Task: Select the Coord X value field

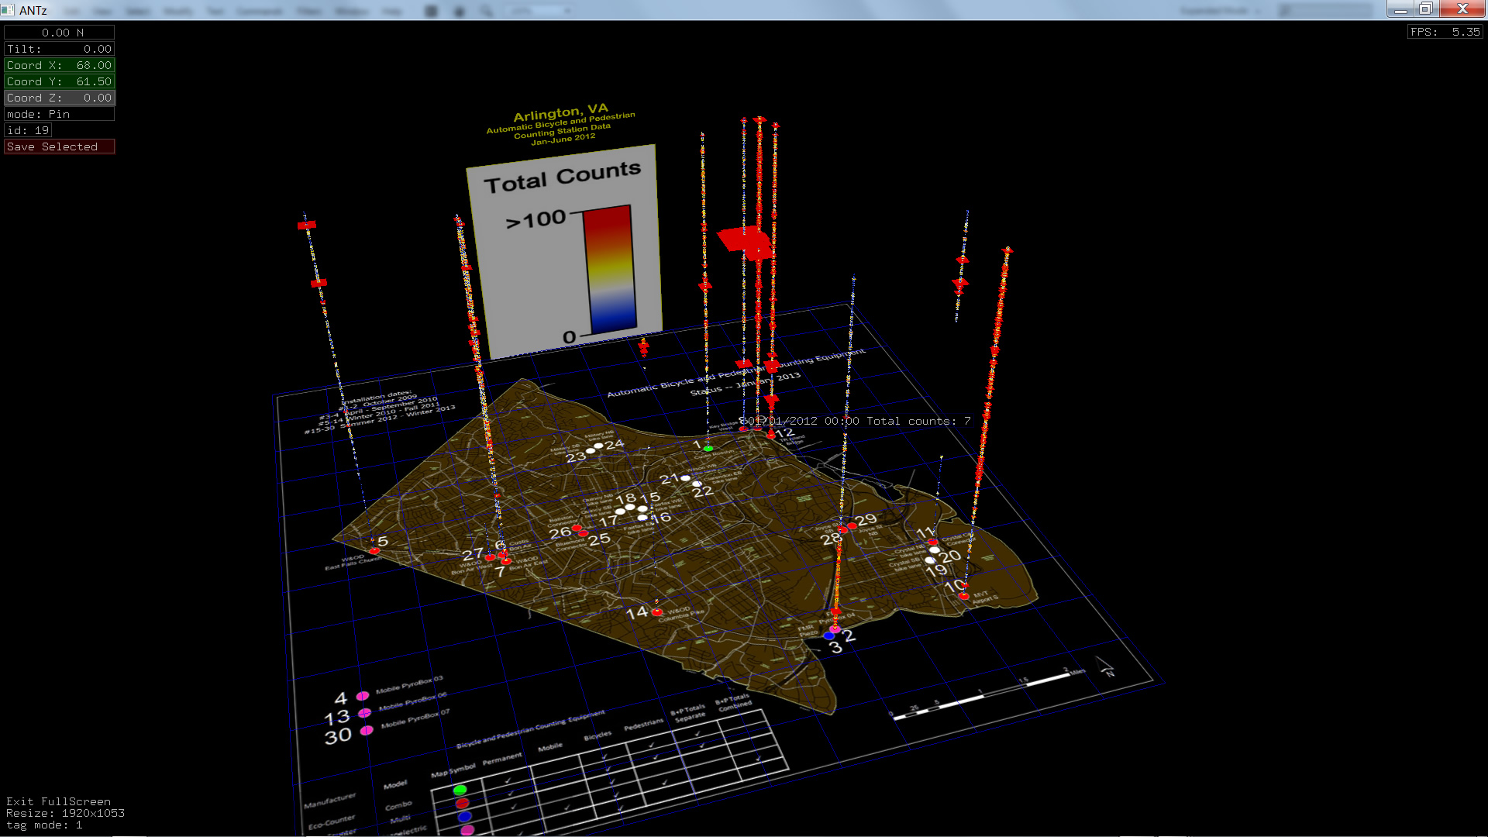Action: tap(60, 65)
